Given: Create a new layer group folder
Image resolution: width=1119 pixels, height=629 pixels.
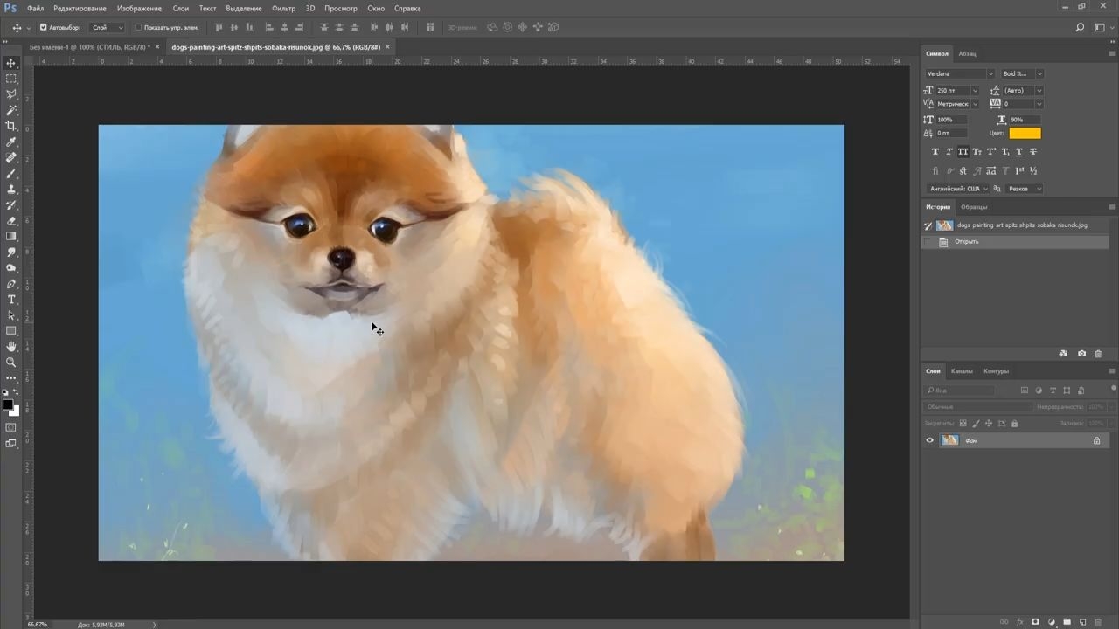Looking at the screenshot, I should pos(1067,622).
